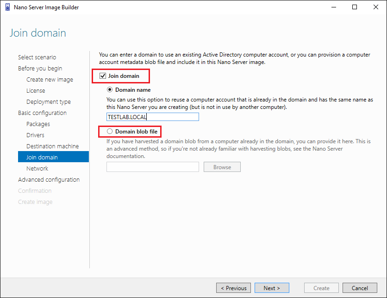This screenshot has height=298, width=387.
Task: Go to Create new image step
Action: pyautogui.click(x=50, y=79)
